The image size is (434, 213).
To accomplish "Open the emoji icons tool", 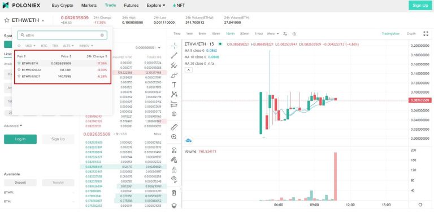I will click(174, 114).
